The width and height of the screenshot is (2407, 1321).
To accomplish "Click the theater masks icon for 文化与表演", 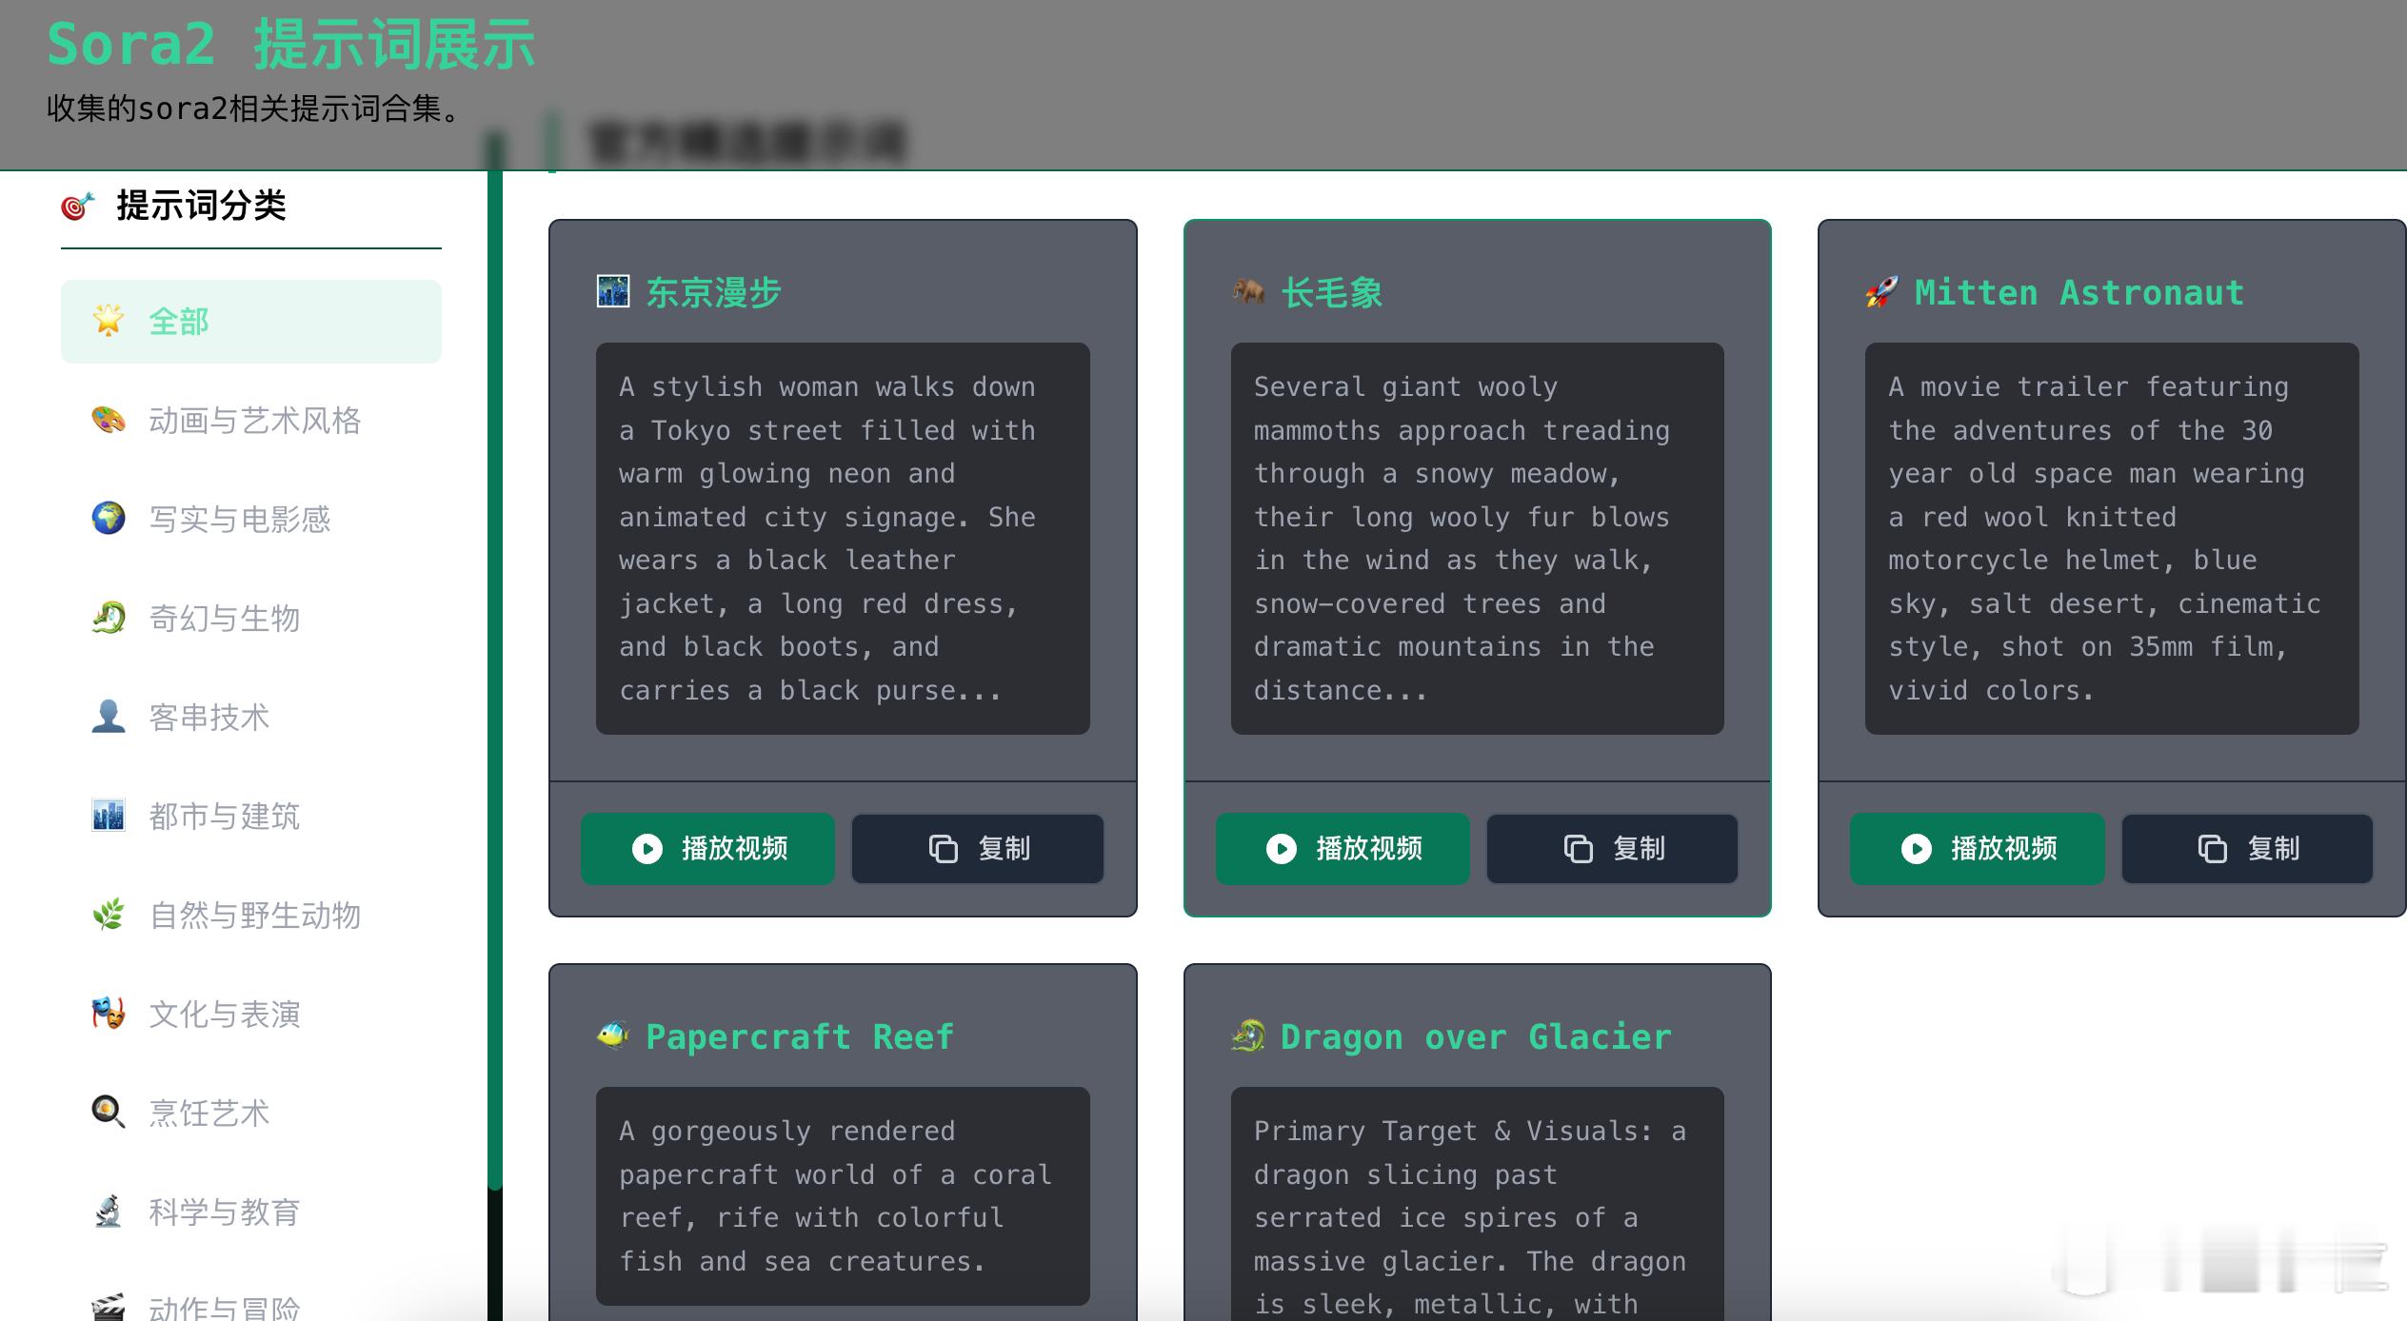I will click(109, 1014).
